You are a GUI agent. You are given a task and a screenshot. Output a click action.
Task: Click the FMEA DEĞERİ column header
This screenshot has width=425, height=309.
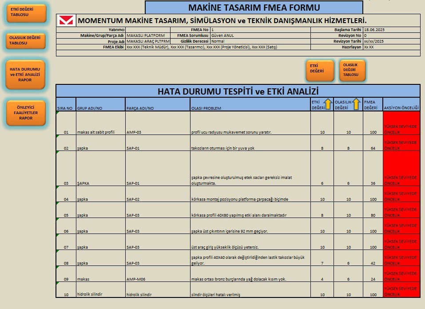pyautogui.click(x=373, y=104)
